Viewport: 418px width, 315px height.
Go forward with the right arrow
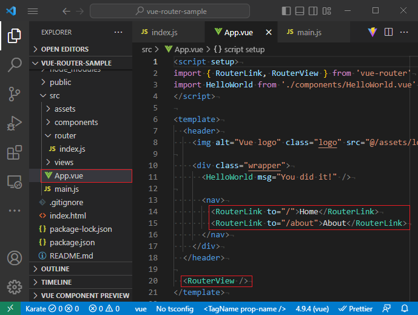[79, 11]
